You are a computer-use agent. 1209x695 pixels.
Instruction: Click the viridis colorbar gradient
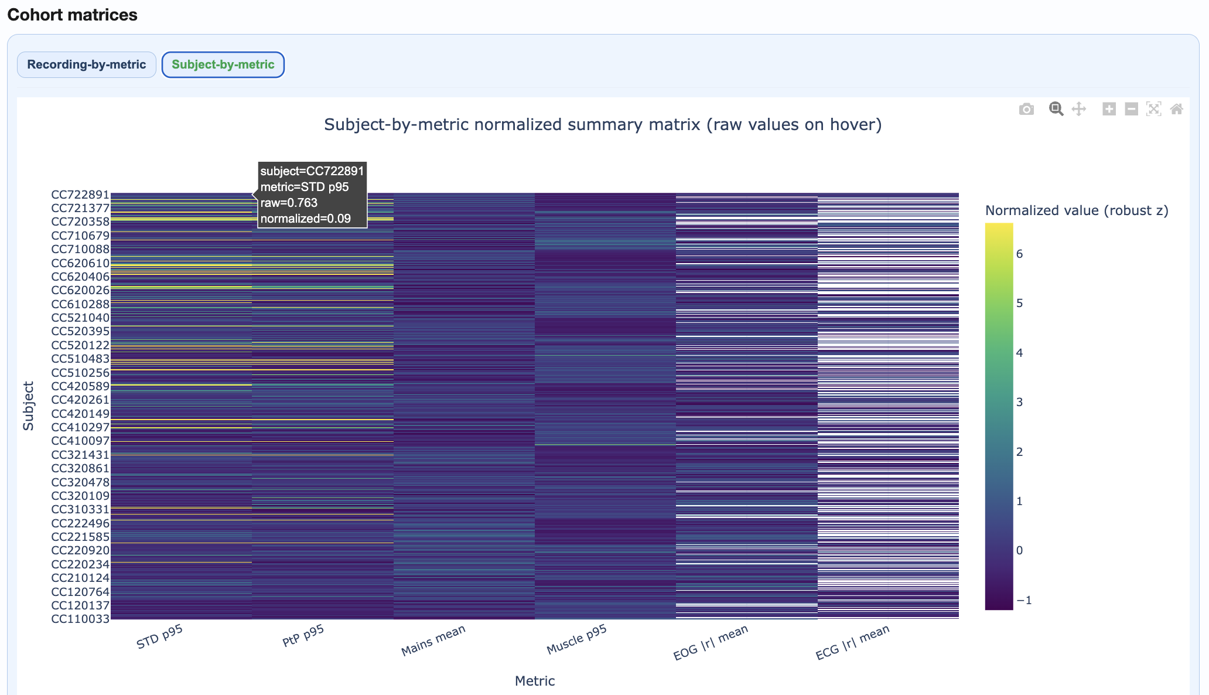pyautogui.click(x=999, y=416)
